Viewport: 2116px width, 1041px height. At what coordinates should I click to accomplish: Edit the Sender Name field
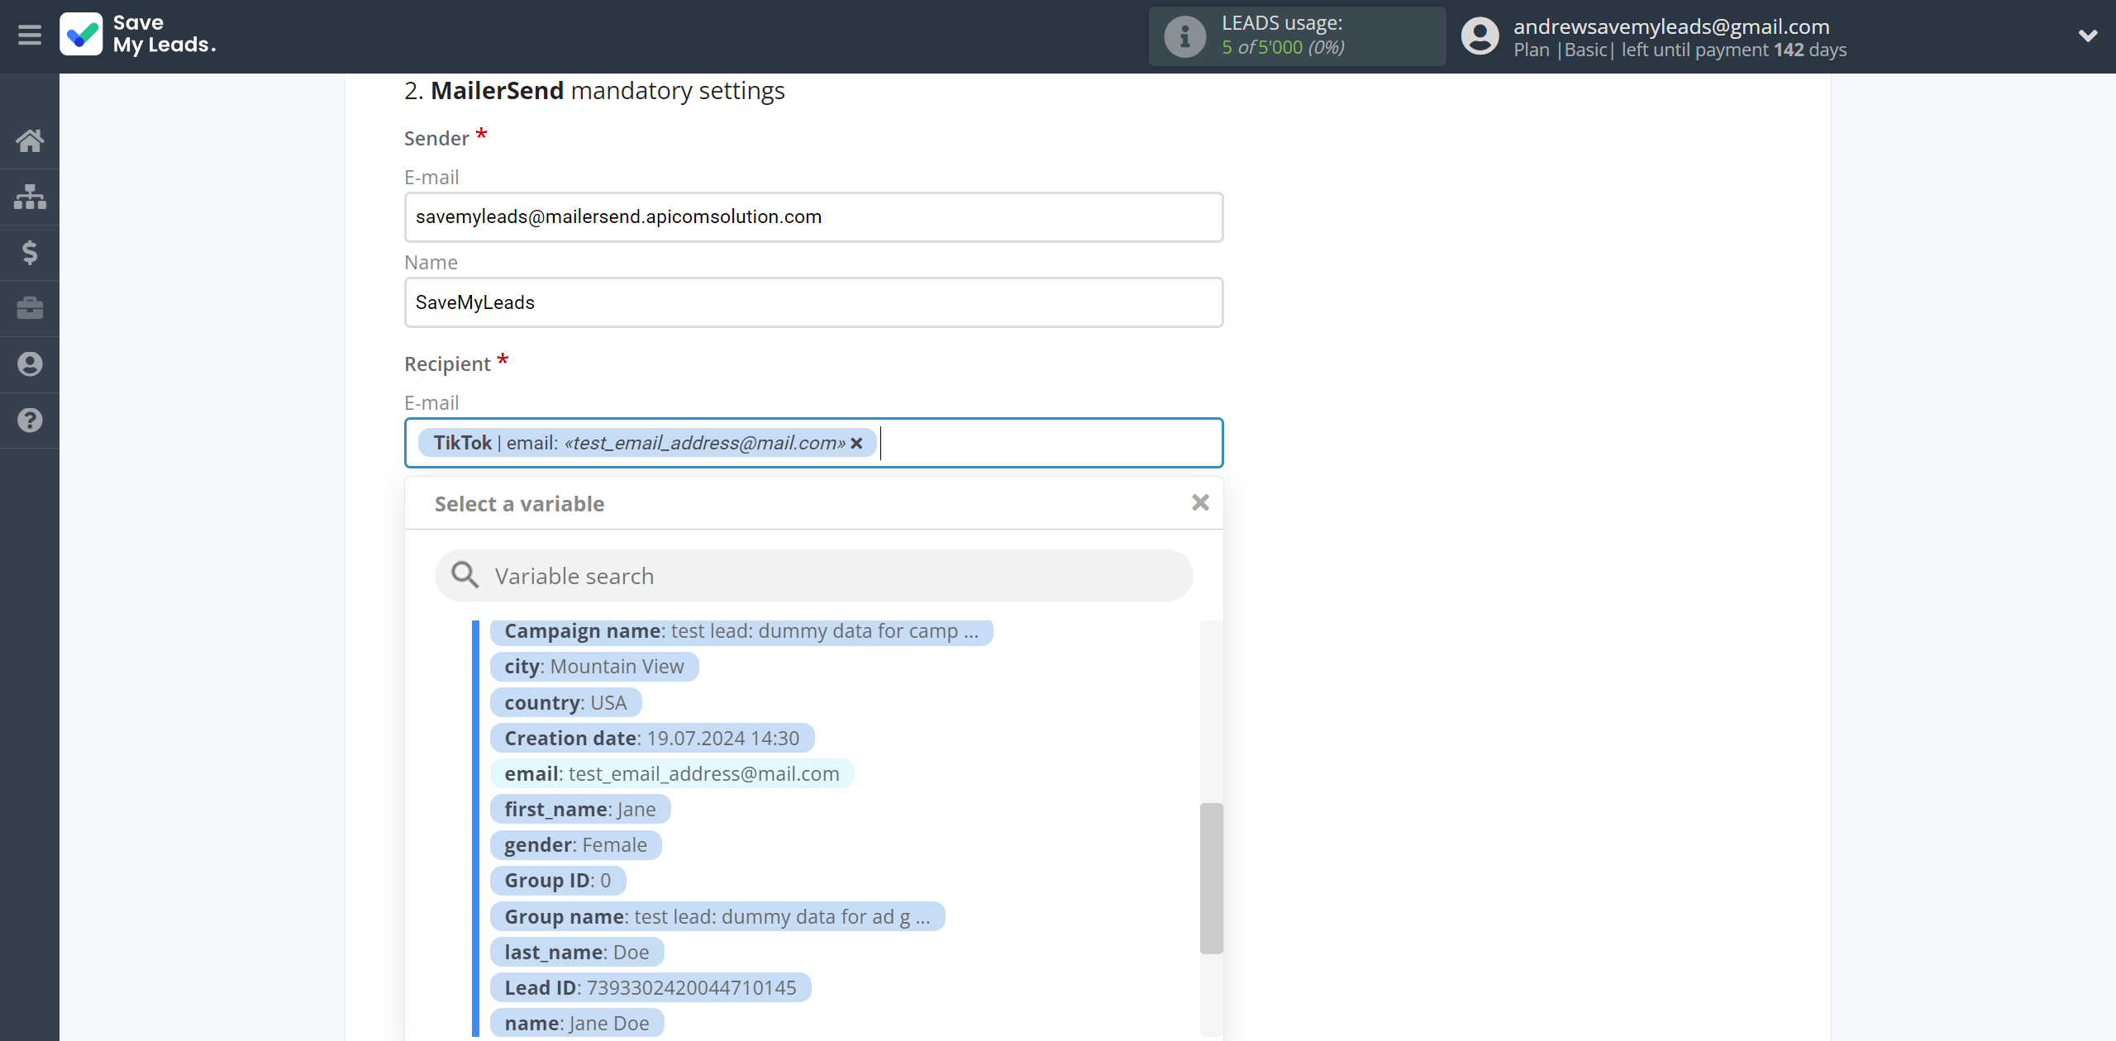(813, 302)
